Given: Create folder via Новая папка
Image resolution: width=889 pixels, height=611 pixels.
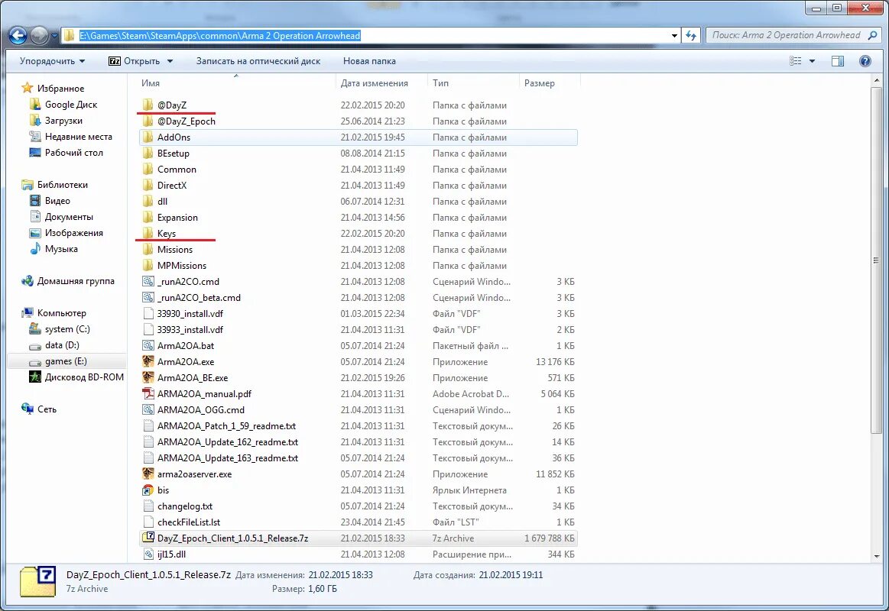Looking at the screenshot, I should tap(369, 61).
